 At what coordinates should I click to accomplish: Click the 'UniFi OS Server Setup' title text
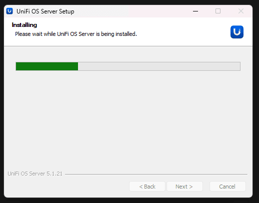coord(45,11)
